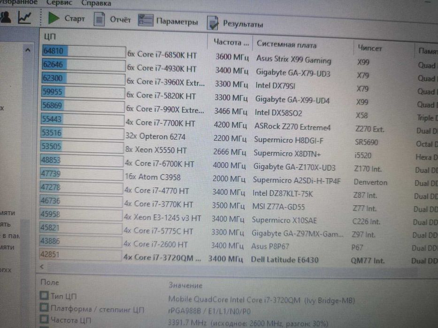Select row 6x Core i7-4930K HT
The height and width of the screenshot is (328, 438).
tap(162, 68)
